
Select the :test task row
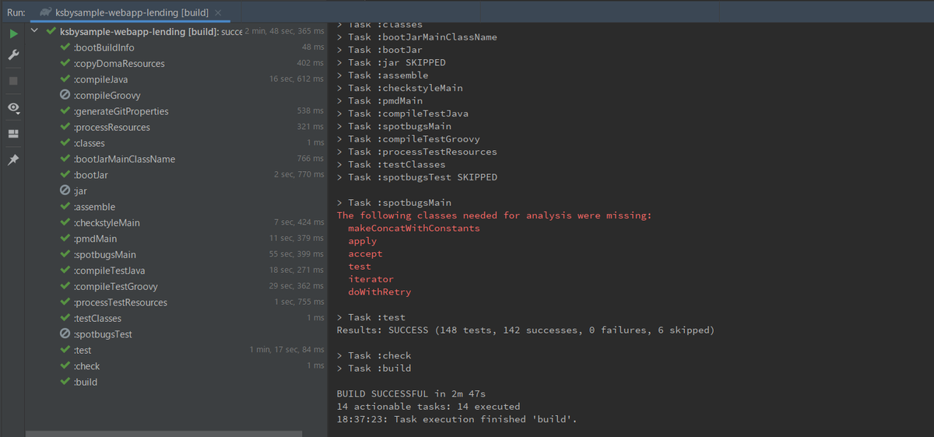176,351
